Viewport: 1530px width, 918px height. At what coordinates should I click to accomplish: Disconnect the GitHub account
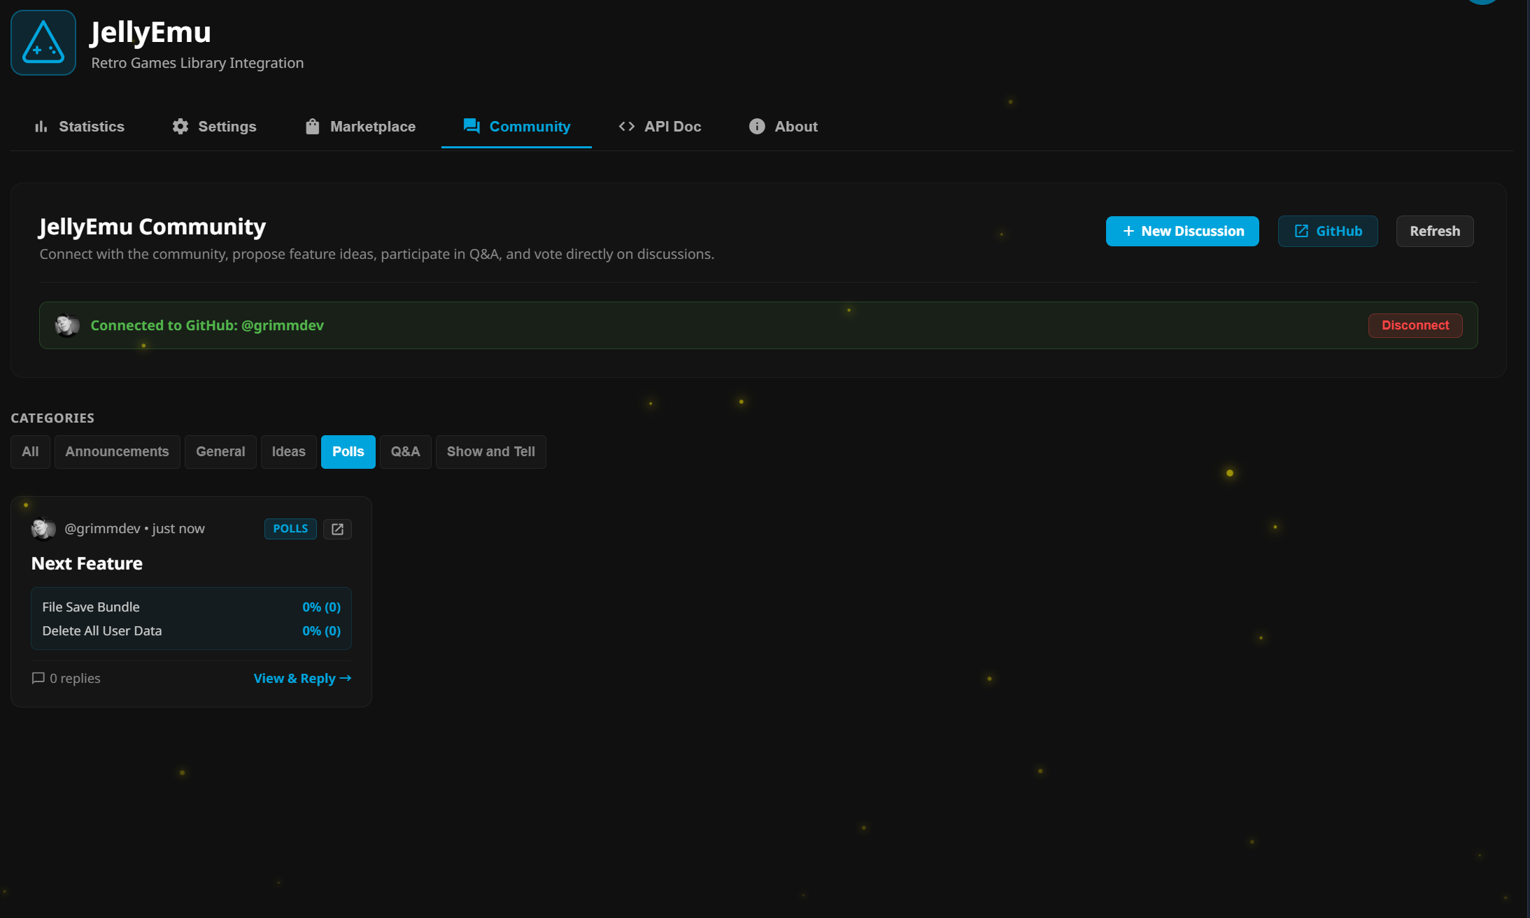tap(1415, 325)
